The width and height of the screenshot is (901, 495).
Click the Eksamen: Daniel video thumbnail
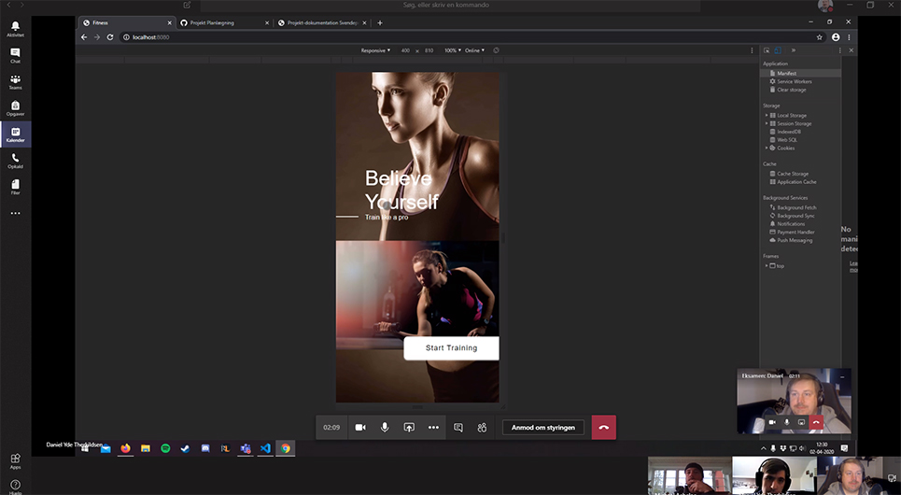click(794, 402)
